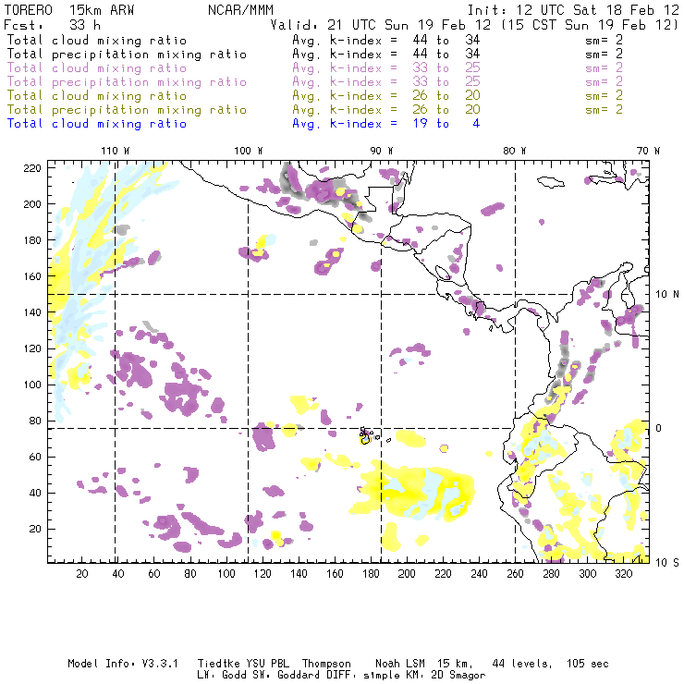Click the '10 N' latitude label
This screenshot has height=684, width=684.
[x=667, y=295]
